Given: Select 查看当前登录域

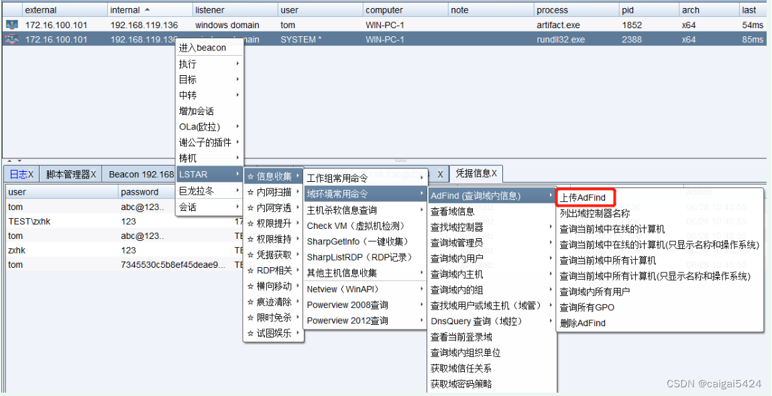Looking at the screenshot, I should pyautogui.click(x=491, y=338).
